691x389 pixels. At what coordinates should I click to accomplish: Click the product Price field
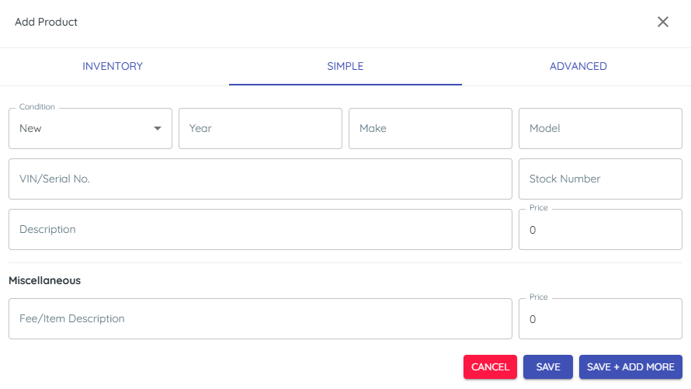pos(600,230)
